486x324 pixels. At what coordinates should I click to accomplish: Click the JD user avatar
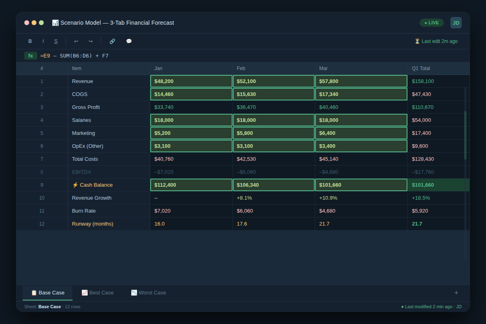[456, 23]
